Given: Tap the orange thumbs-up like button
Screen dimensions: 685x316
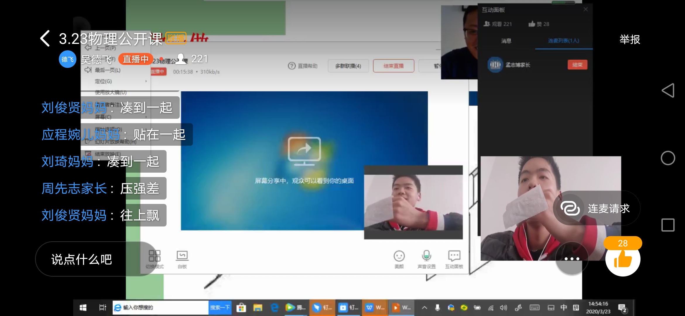Looking at the screenshot, I should tap(623, 259).
